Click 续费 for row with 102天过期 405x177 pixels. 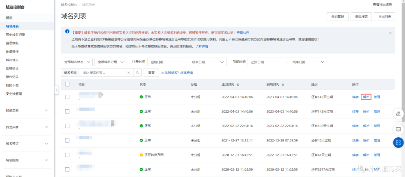coord(355,126)
